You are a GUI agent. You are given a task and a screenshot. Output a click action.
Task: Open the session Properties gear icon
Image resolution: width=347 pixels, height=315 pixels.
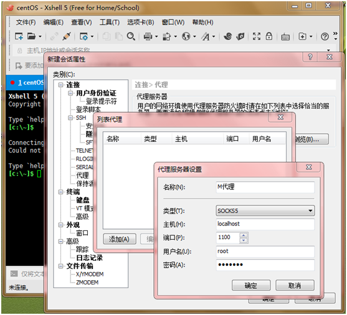(83, 36)
